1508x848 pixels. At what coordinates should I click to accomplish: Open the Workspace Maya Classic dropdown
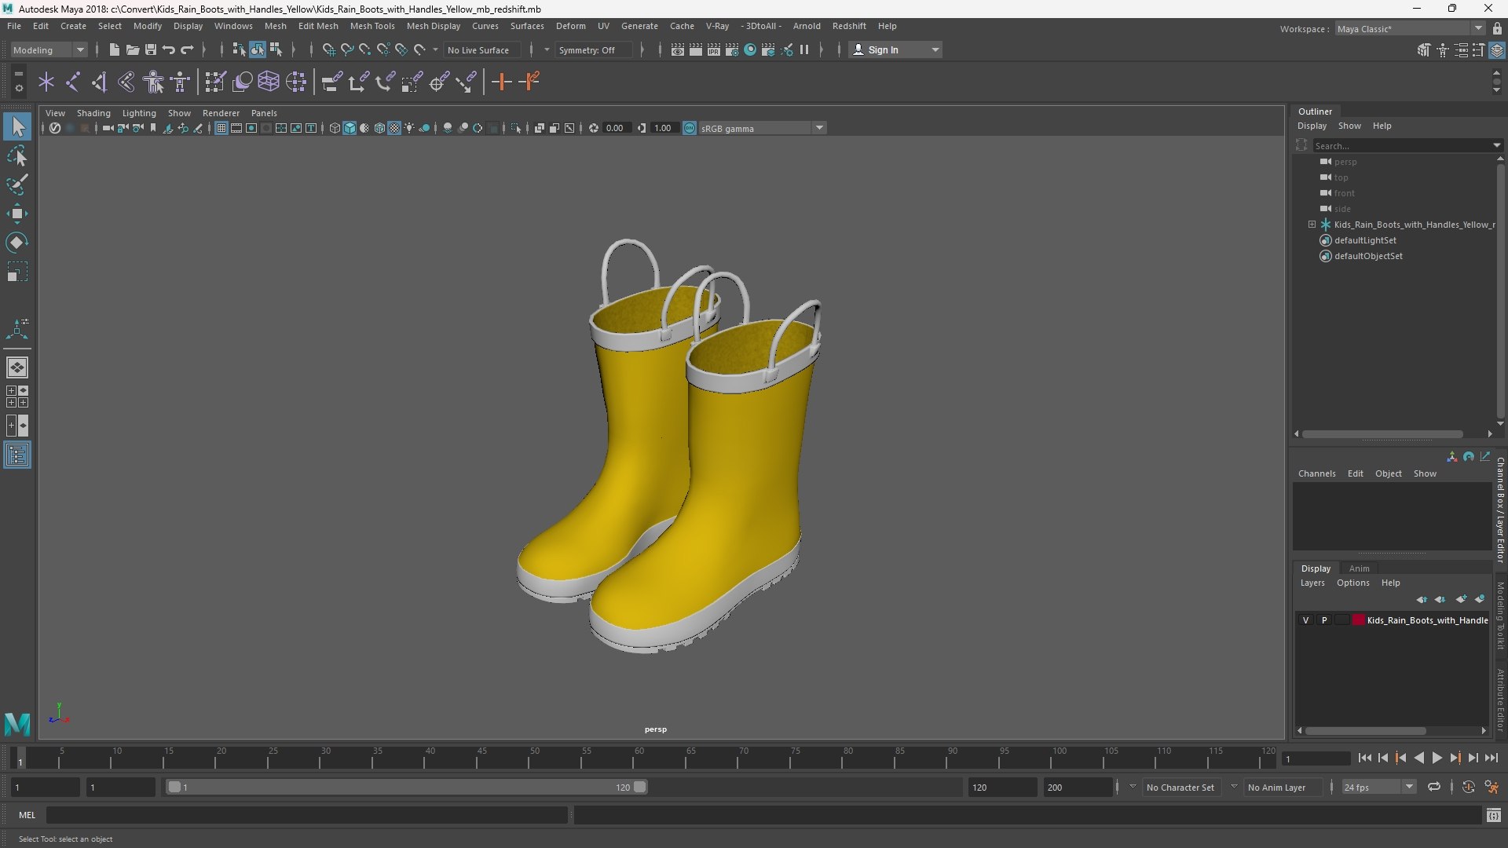tap(1410, 29)
